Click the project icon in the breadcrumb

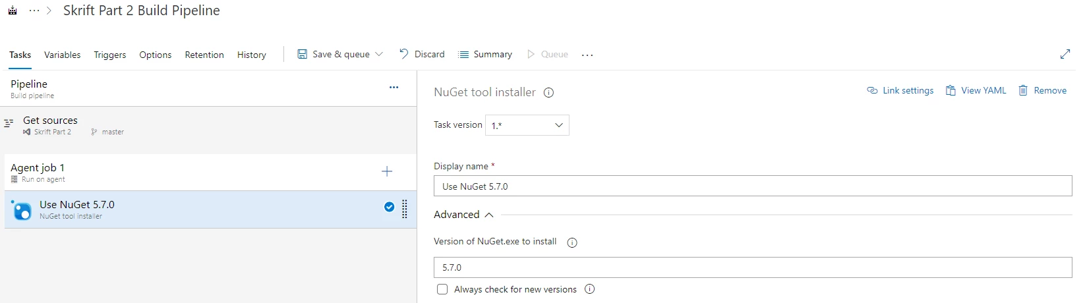point(13,11)
